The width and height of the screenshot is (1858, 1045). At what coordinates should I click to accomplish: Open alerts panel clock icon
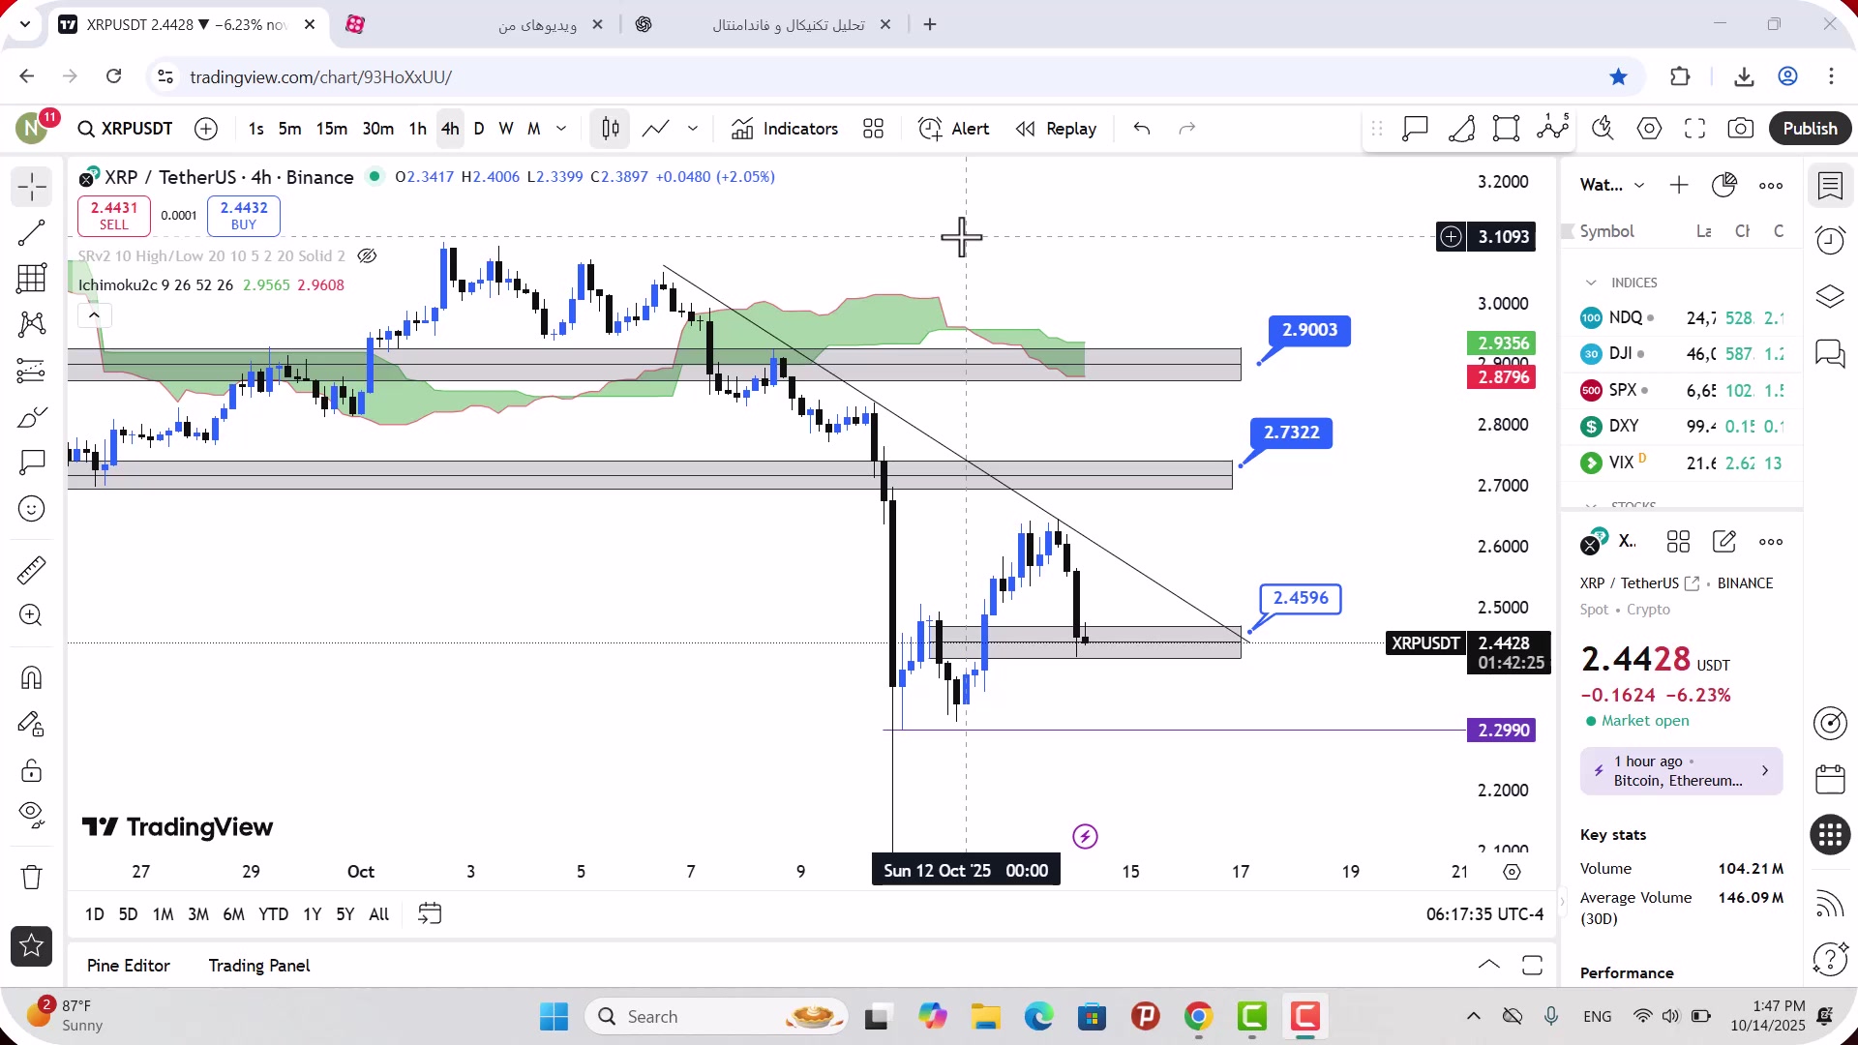click(x=1830, y=240)
